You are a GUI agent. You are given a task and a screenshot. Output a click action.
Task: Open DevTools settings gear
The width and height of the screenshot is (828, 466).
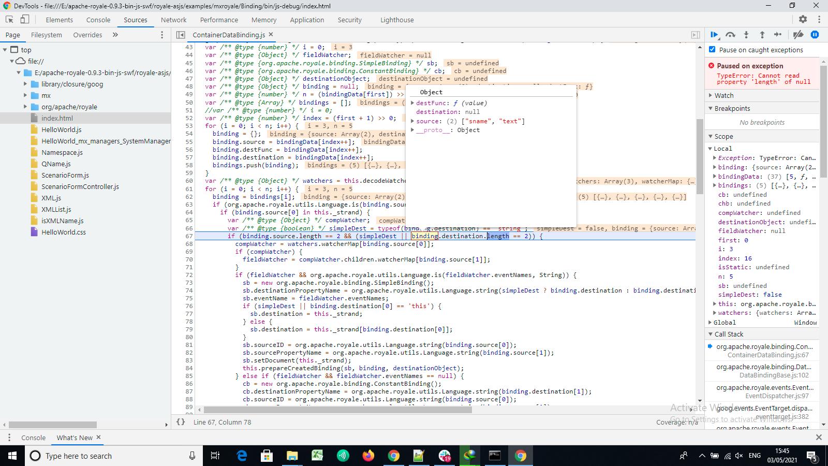click(x=804, y=19)
